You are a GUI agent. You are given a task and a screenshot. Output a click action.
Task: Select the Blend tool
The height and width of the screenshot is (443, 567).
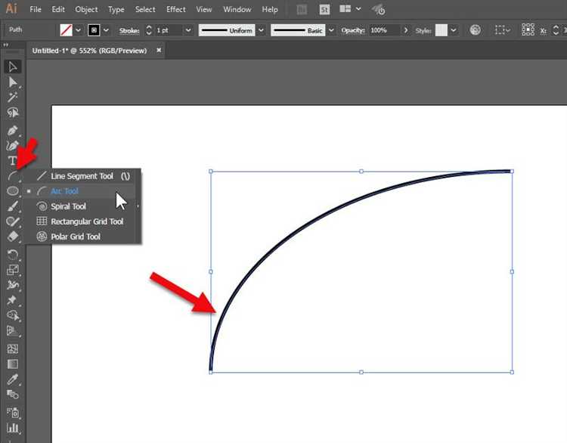pyautogui.click(x=13, y=394)
